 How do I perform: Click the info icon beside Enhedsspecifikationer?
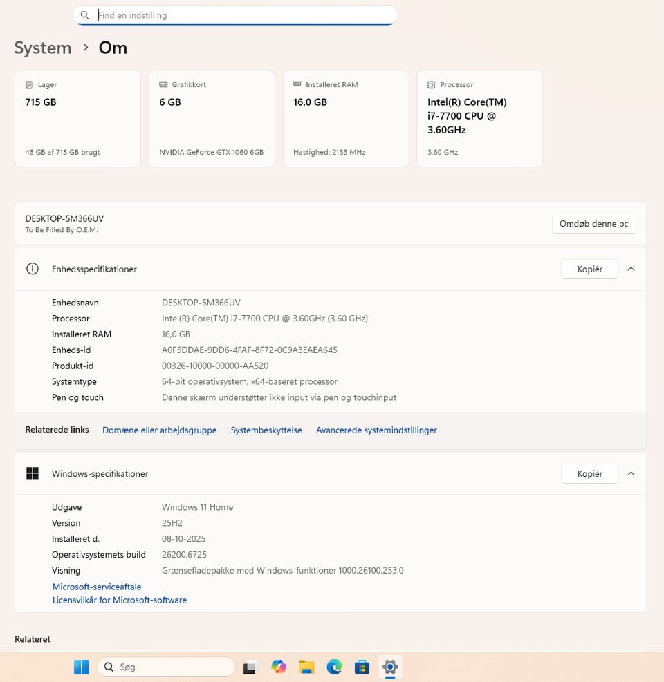pos(33,269)
